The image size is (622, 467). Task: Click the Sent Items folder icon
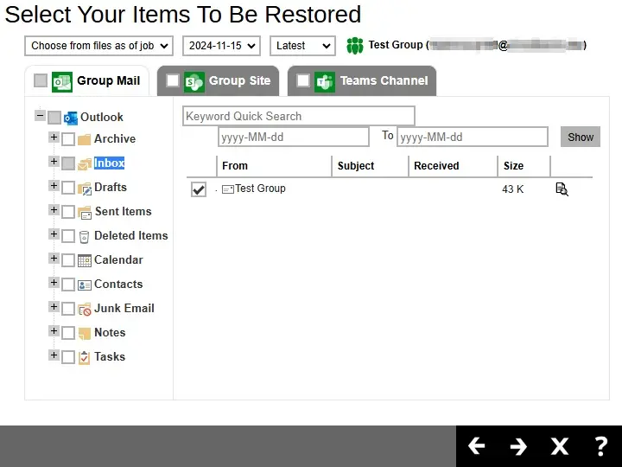[85, 213]
